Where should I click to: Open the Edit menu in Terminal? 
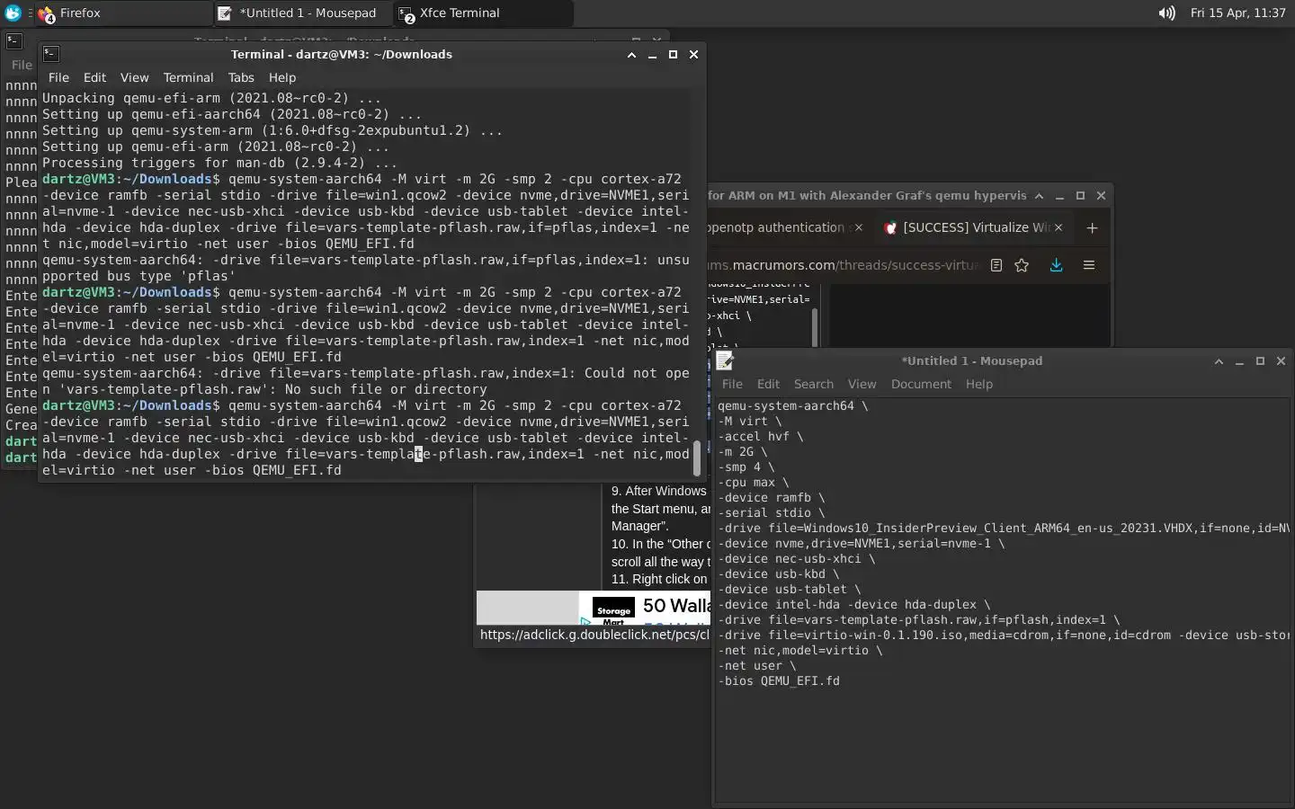coord(94,77)
